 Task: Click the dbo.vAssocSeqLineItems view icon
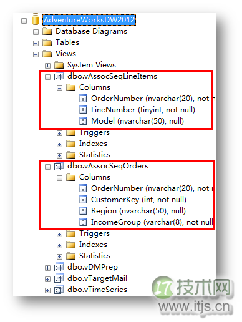coord(59,77)
